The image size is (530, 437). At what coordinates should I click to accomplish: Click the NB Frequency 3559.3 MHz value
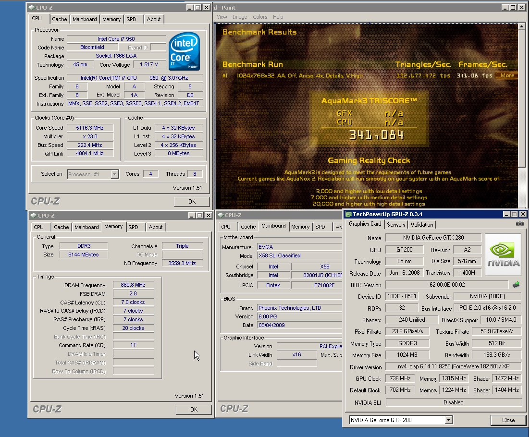[x=182, y=263]
